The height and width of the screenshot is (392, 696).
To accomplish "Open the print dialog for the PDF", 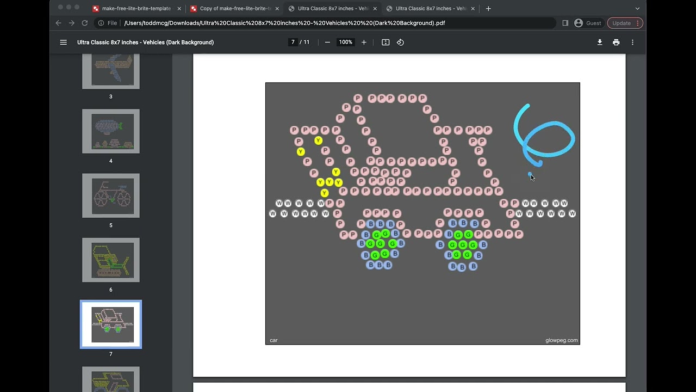I will pyautogui.click(x=616, y=42).
